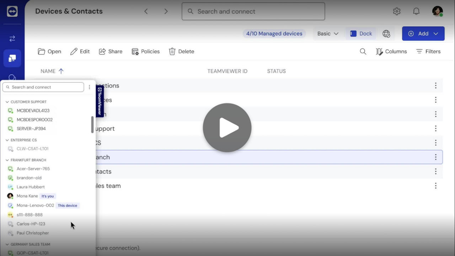Select contact Laura Hubbert
This screenshot has width=455, height=256.
tap(31, 187)
